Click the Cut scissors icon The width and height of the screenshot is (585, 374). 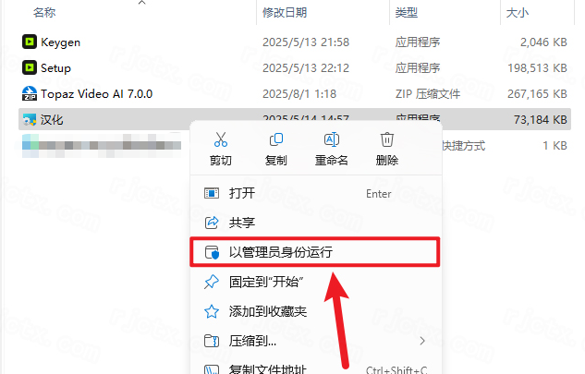point(221,139)
